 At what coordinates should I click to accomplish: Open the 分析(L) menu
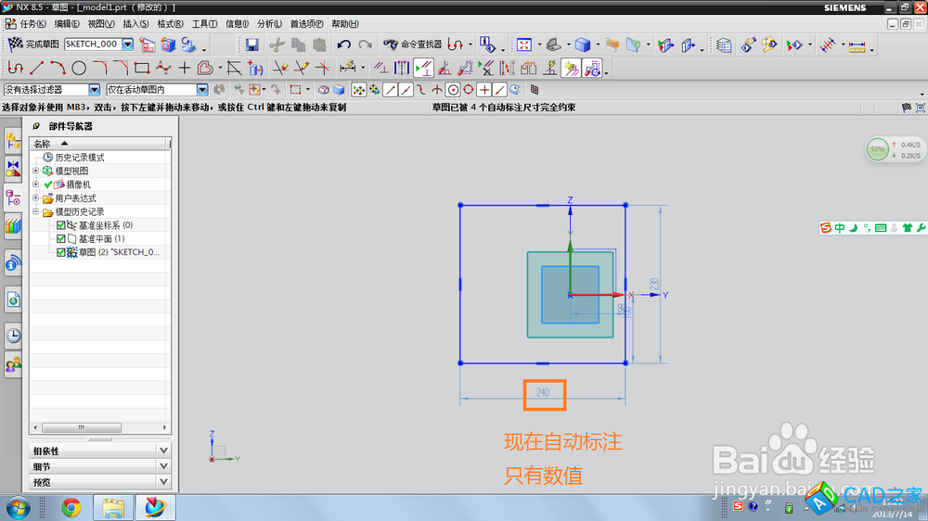269,24
